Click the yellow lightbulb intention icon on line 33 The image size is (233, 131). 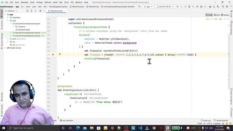(60, 54)
